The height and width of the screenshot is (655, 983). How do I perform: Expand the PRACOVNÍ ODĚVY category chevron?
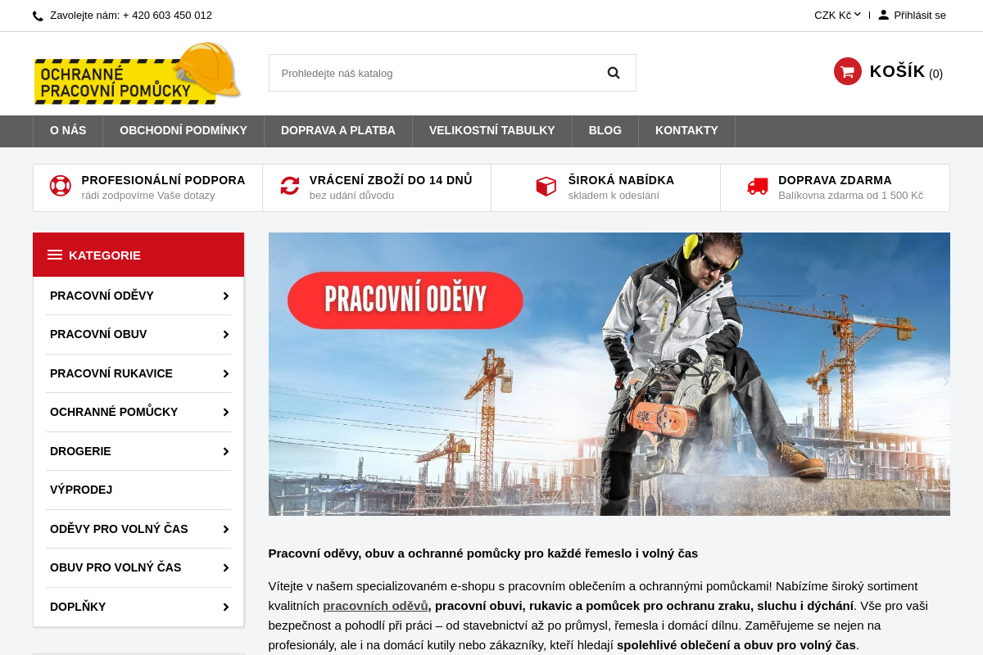pos(226,296)
